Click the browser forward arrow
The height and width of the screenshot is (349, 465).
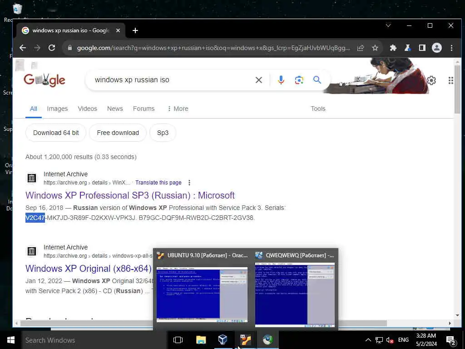37,48
